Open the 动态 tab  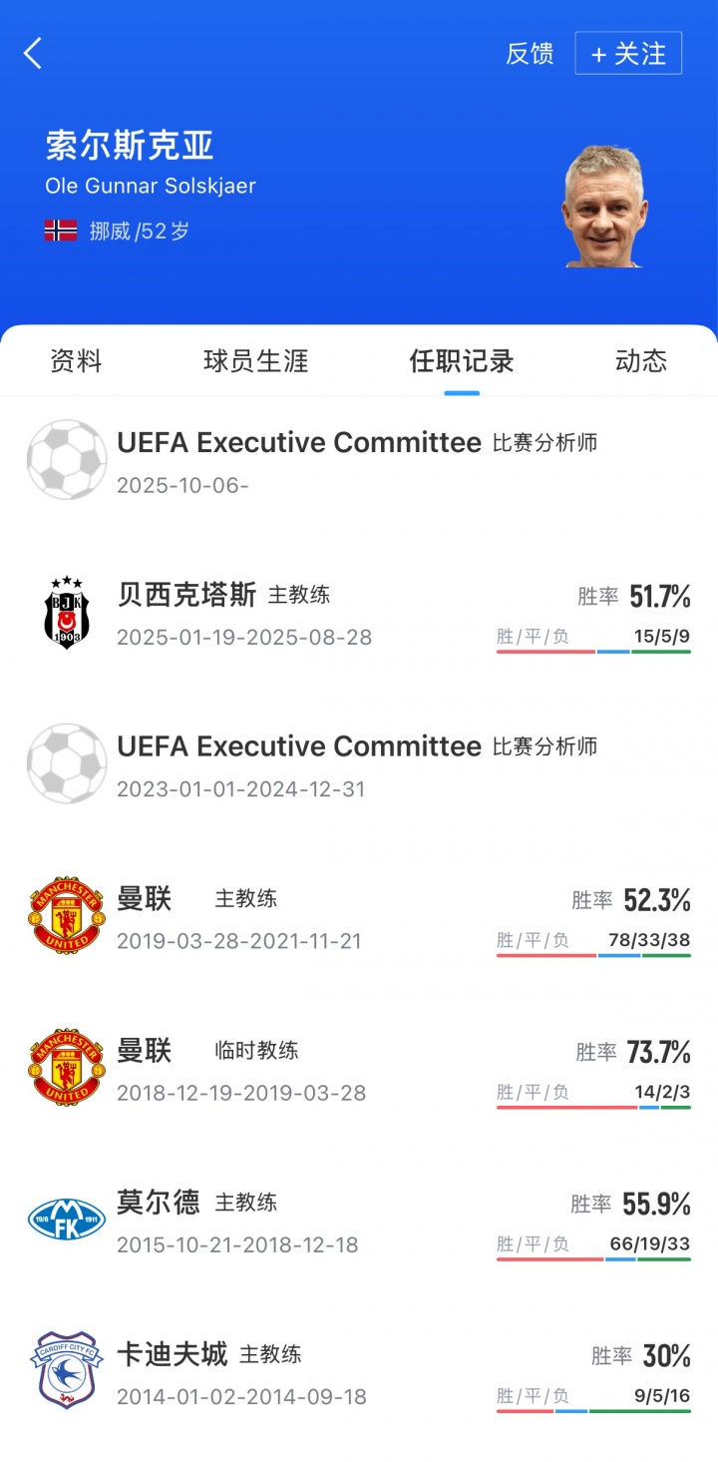click(x=641, y=361)
